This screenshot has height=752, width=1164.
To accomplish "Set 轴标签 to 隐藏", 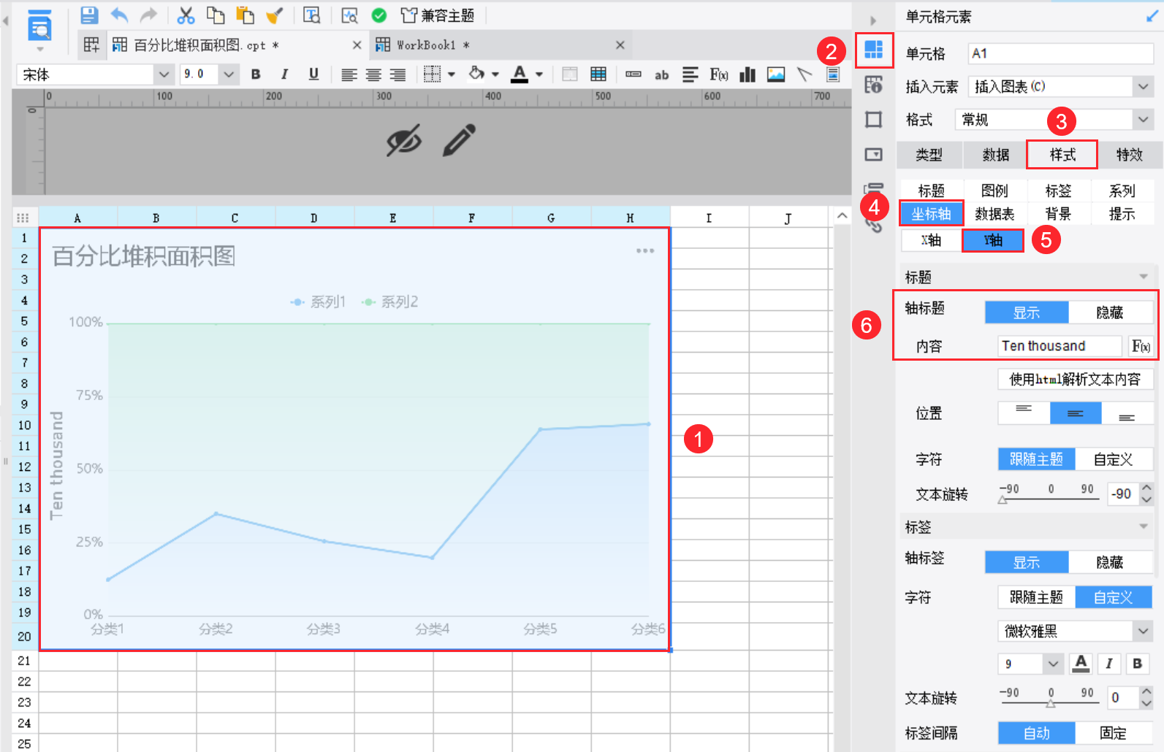I will (1110, 562).
